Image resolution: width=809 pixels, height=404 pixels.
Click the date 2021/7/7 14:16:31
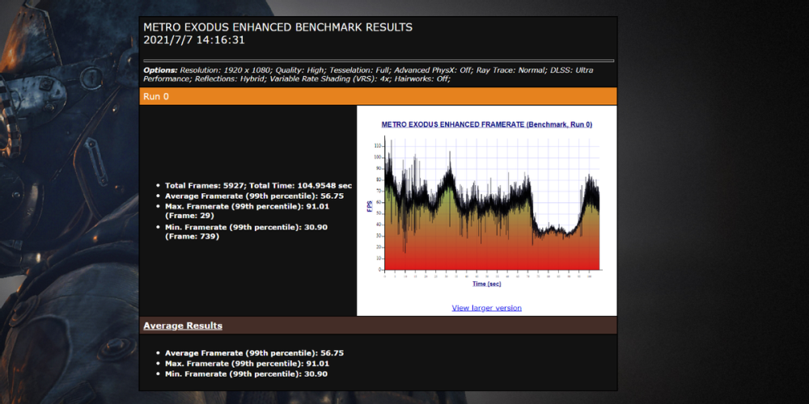tap(194, 40)
